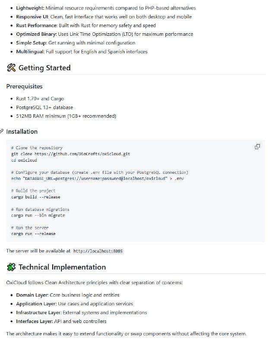Click the http://localhost:8085 inline code
The width and height of the screenshot is (269, 345).
(x=98, y=251)
